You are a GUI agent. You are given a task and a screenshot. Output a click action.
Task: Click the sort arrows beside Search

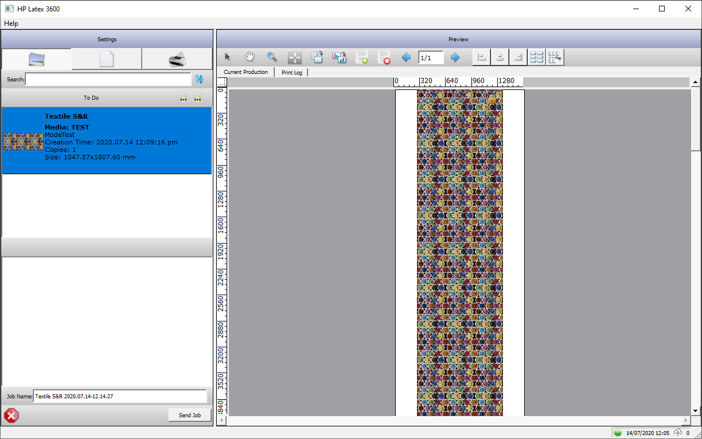[200, 79]
